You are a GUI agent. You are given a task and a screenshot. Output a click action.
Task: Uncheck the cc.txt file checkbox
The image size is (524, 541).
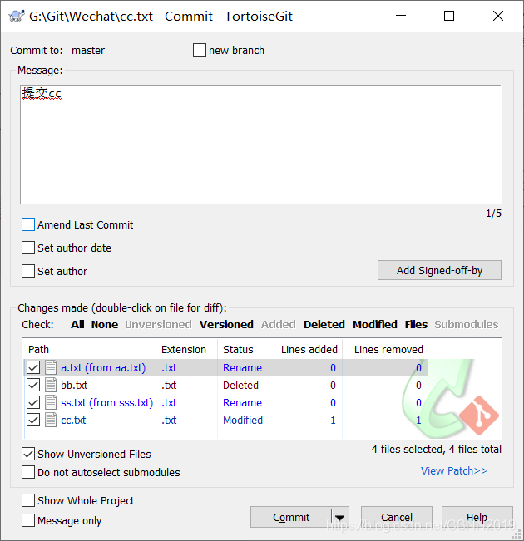click(33, 421)
